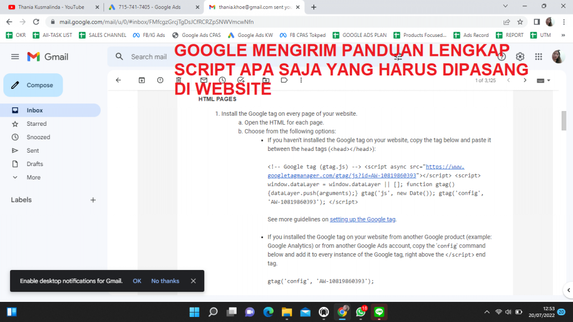Archive this email
This screenshot has width=573, height=322.
click(x=142, y=80)
